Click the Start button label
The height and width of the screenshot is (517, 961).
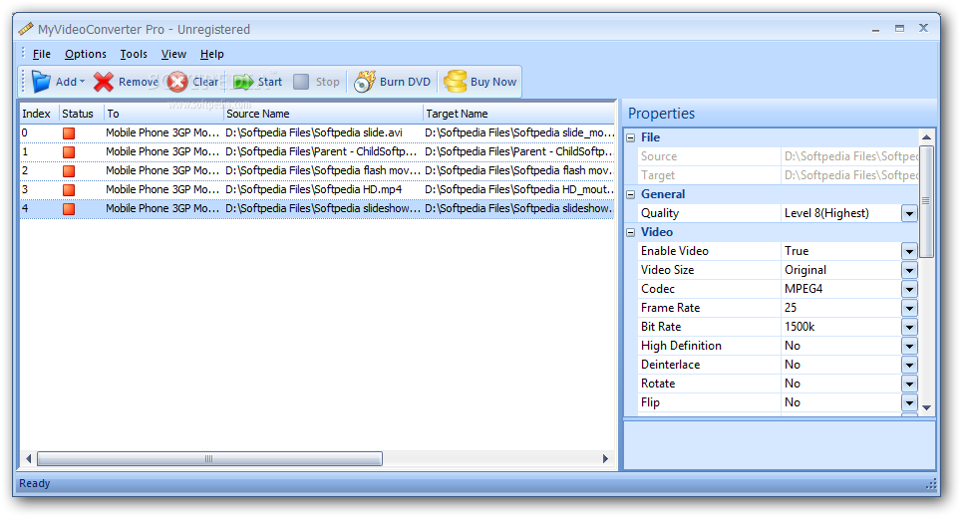270,82
